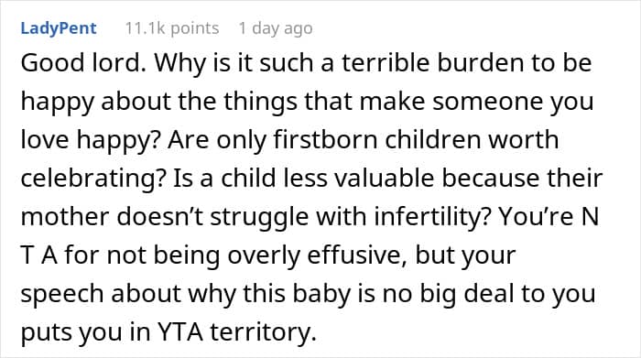The image size is (641, 358).
Task: Click the 11.1k points score
Action: pyautogui.click(x=172, y=28)
